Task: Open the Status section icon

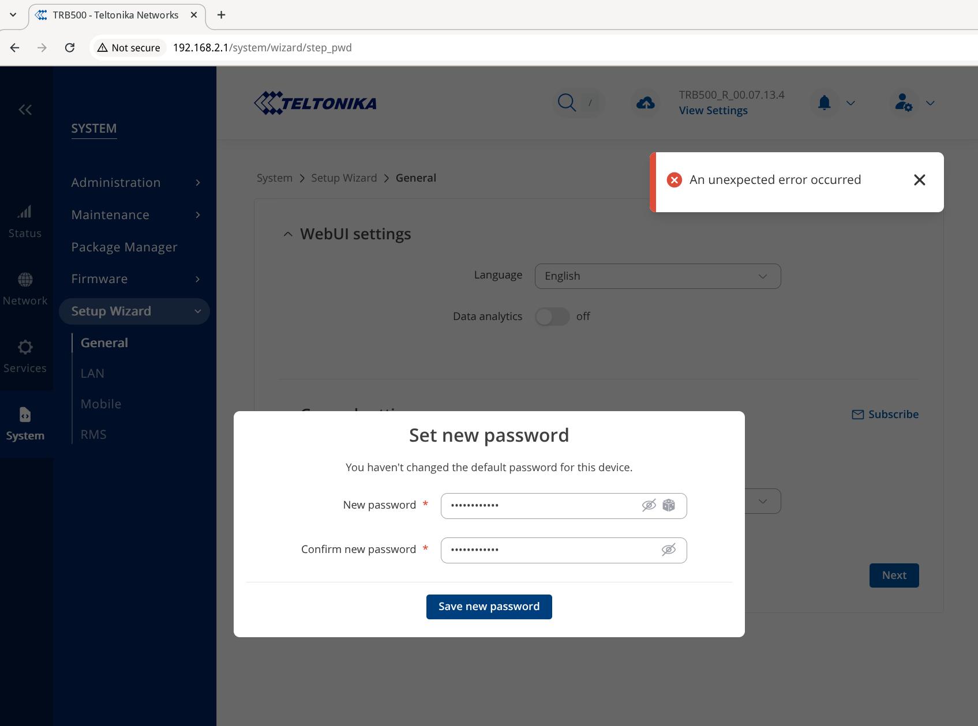Action: [25, 212]
